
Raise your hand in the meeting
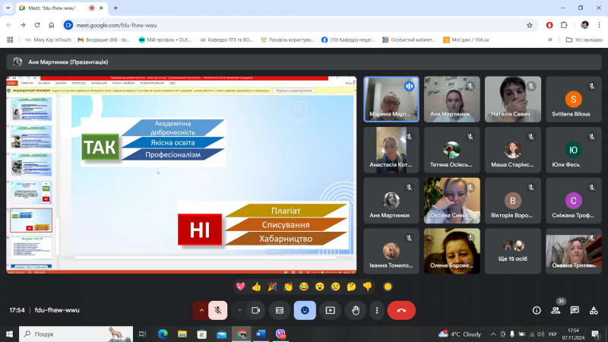click(x=354, y=310)
